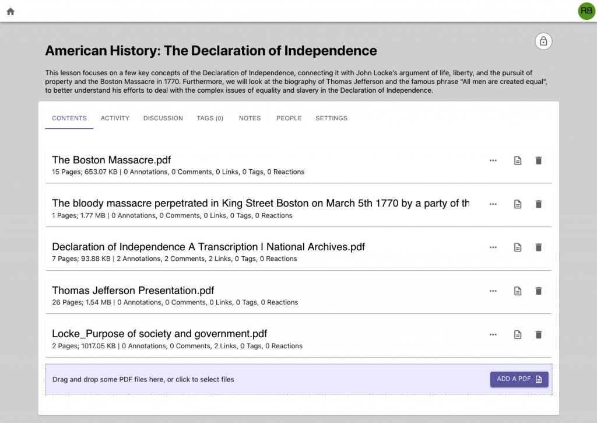Click document icon for bloody massacre file
Viewport: 597px width, 423px height.
pos(517,204)
